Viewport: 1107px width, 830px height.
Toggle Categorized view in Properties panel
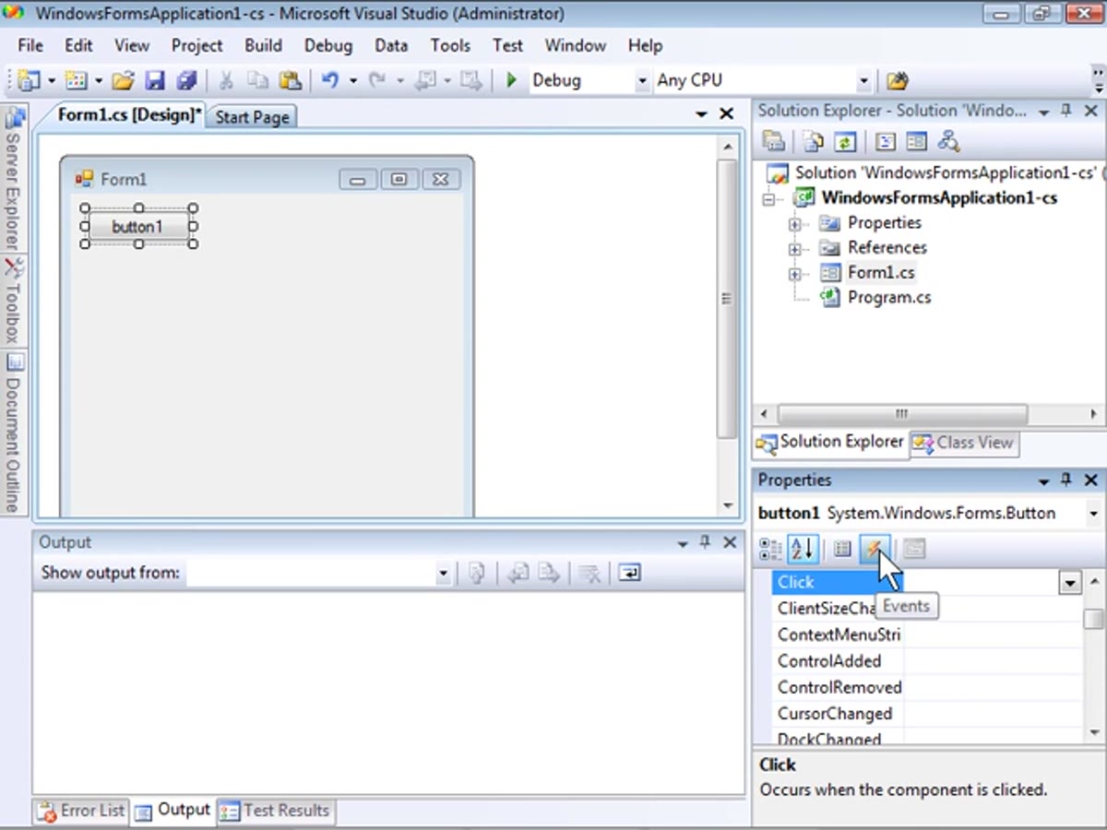click(770, 550)
